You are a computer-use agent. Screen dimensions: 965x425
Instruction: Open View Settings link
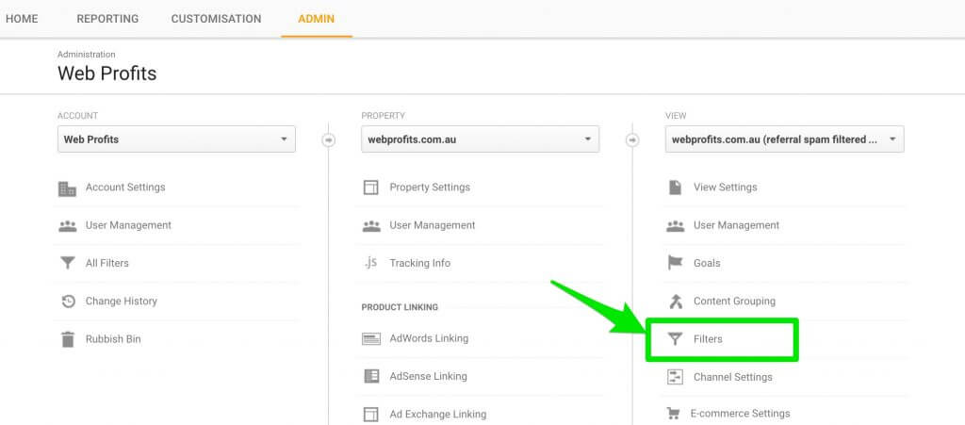tap(726, 187)
